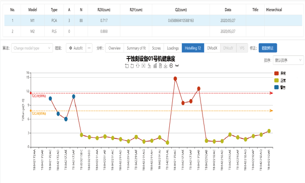Click the Autofit button
Screen dimensions: 305x183
click(76, 48)
